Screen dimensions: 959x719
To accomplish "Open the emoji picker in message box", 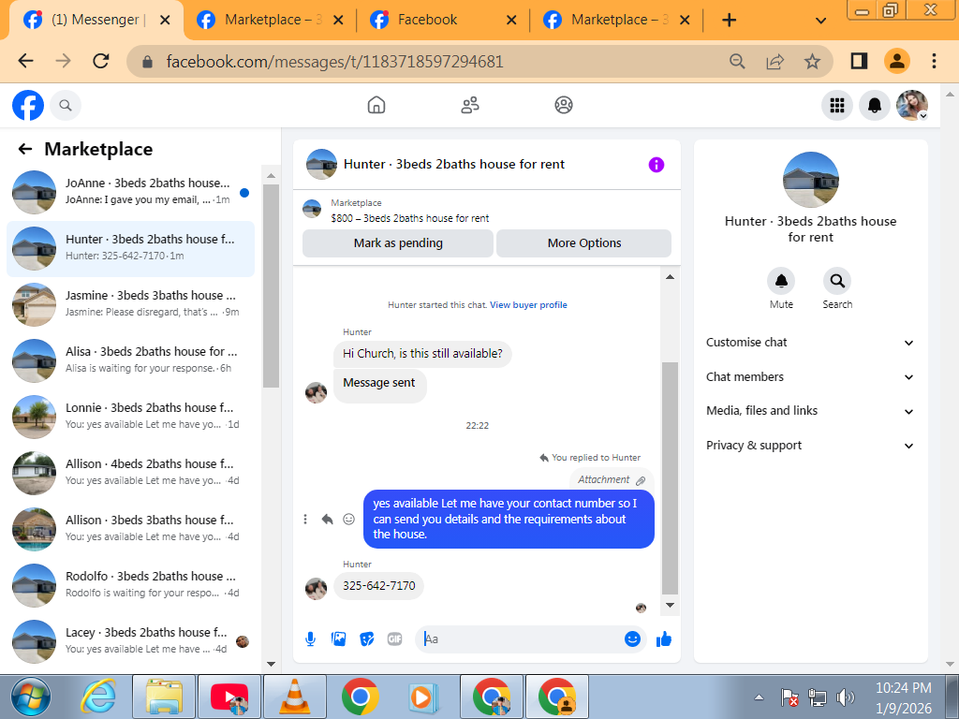I will (x=632, y=638).
